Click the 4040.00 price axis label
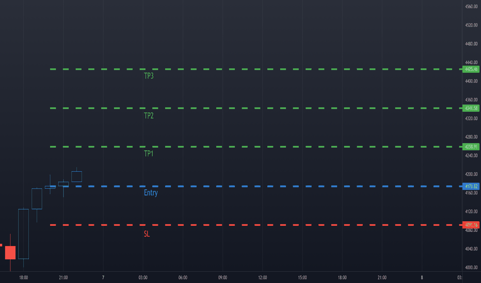 (471, 249)
